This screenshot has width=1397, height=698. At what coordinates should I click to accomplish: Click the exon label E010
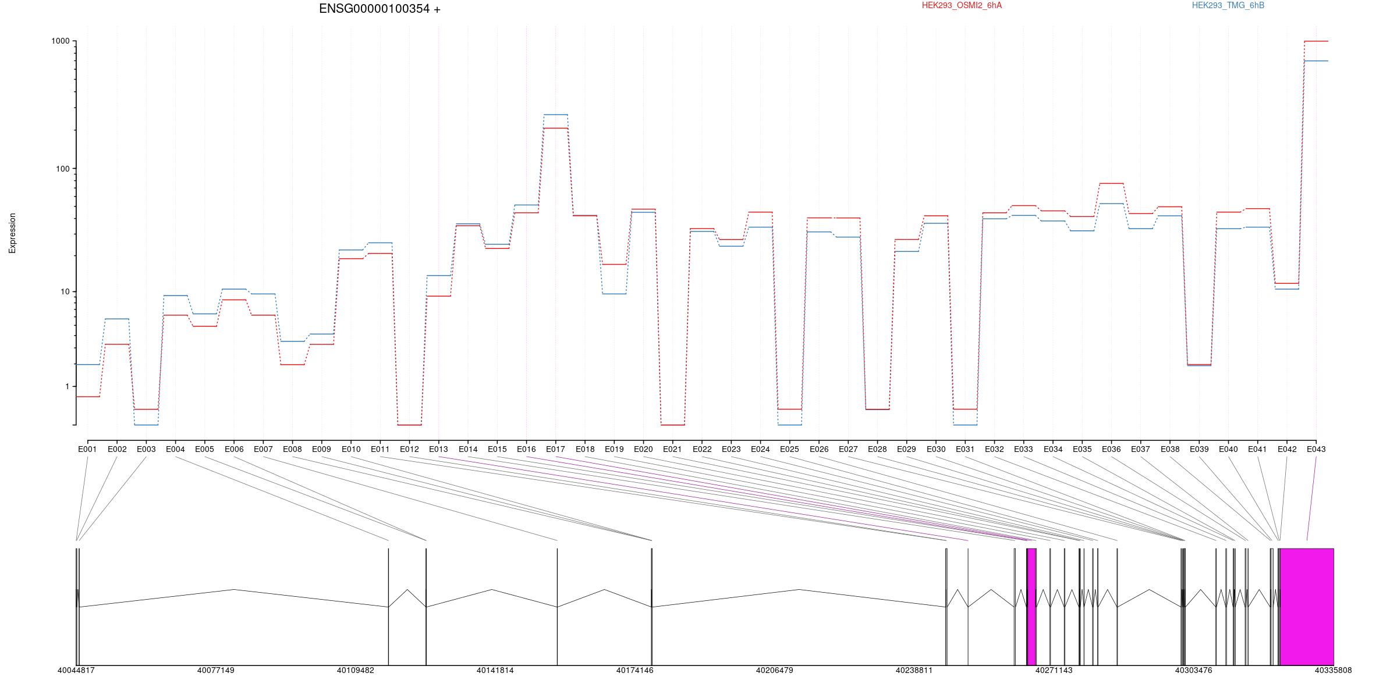pyautogui.click(x=351, y=449)
